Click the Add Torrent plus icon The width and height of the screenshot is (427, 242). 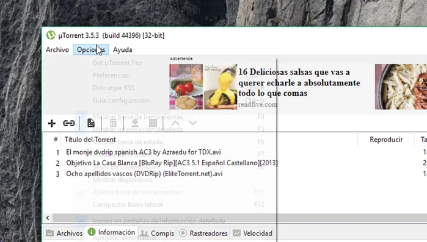coord(51,123)
